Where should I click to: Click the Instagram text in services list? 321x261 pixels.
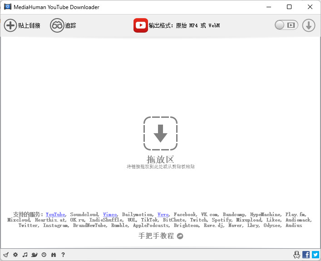pos(55,226)
